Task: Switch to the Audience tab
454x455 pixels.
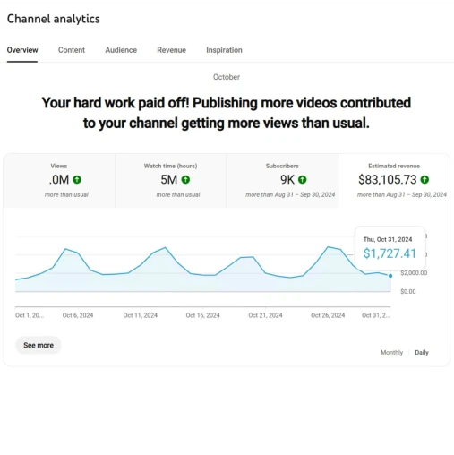Action: [x=121, y=50]
